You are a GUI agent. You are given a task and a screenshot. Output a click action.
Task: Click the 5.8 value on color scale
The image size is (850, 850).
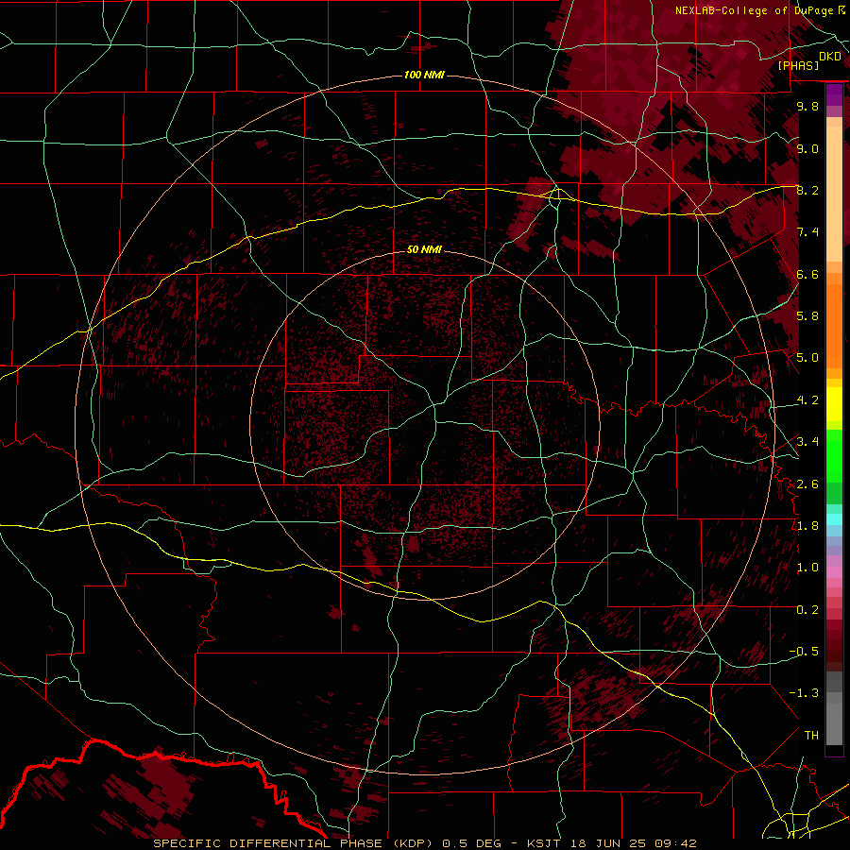click(x=807, y=316)
